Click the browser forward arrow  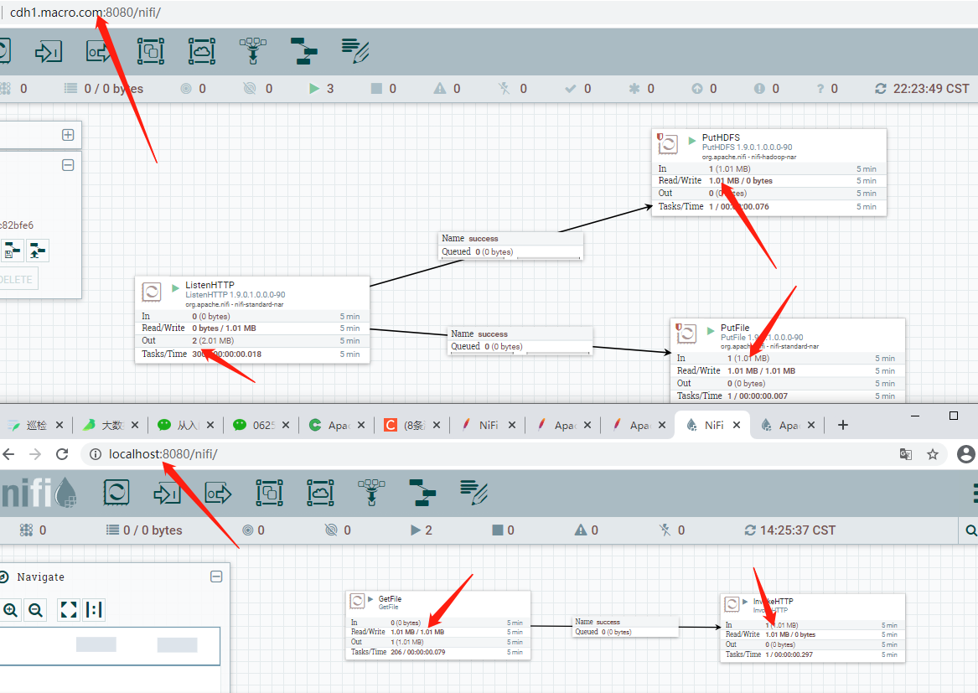point(35,454)
